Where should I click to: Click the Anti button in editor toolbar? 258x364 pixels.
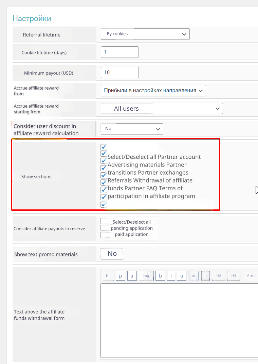(x=251, y=276)
